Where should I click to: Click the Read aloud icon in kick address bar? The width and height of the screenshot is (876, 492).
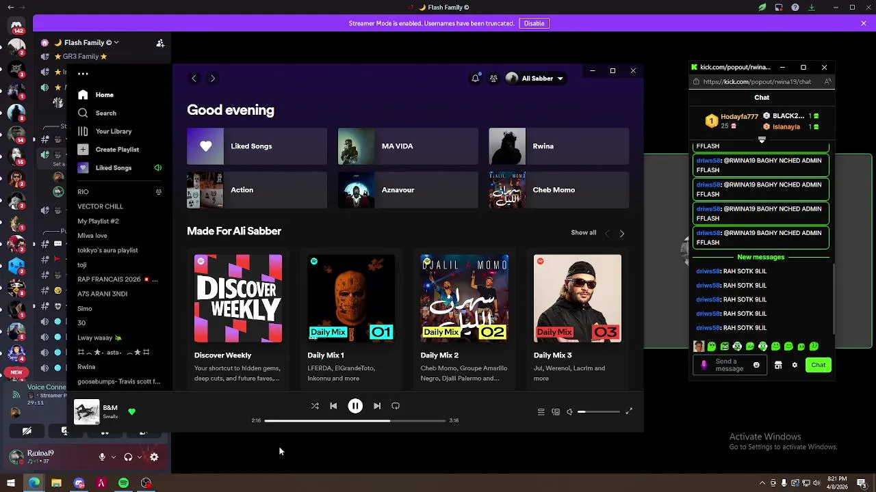pos(827,81)
